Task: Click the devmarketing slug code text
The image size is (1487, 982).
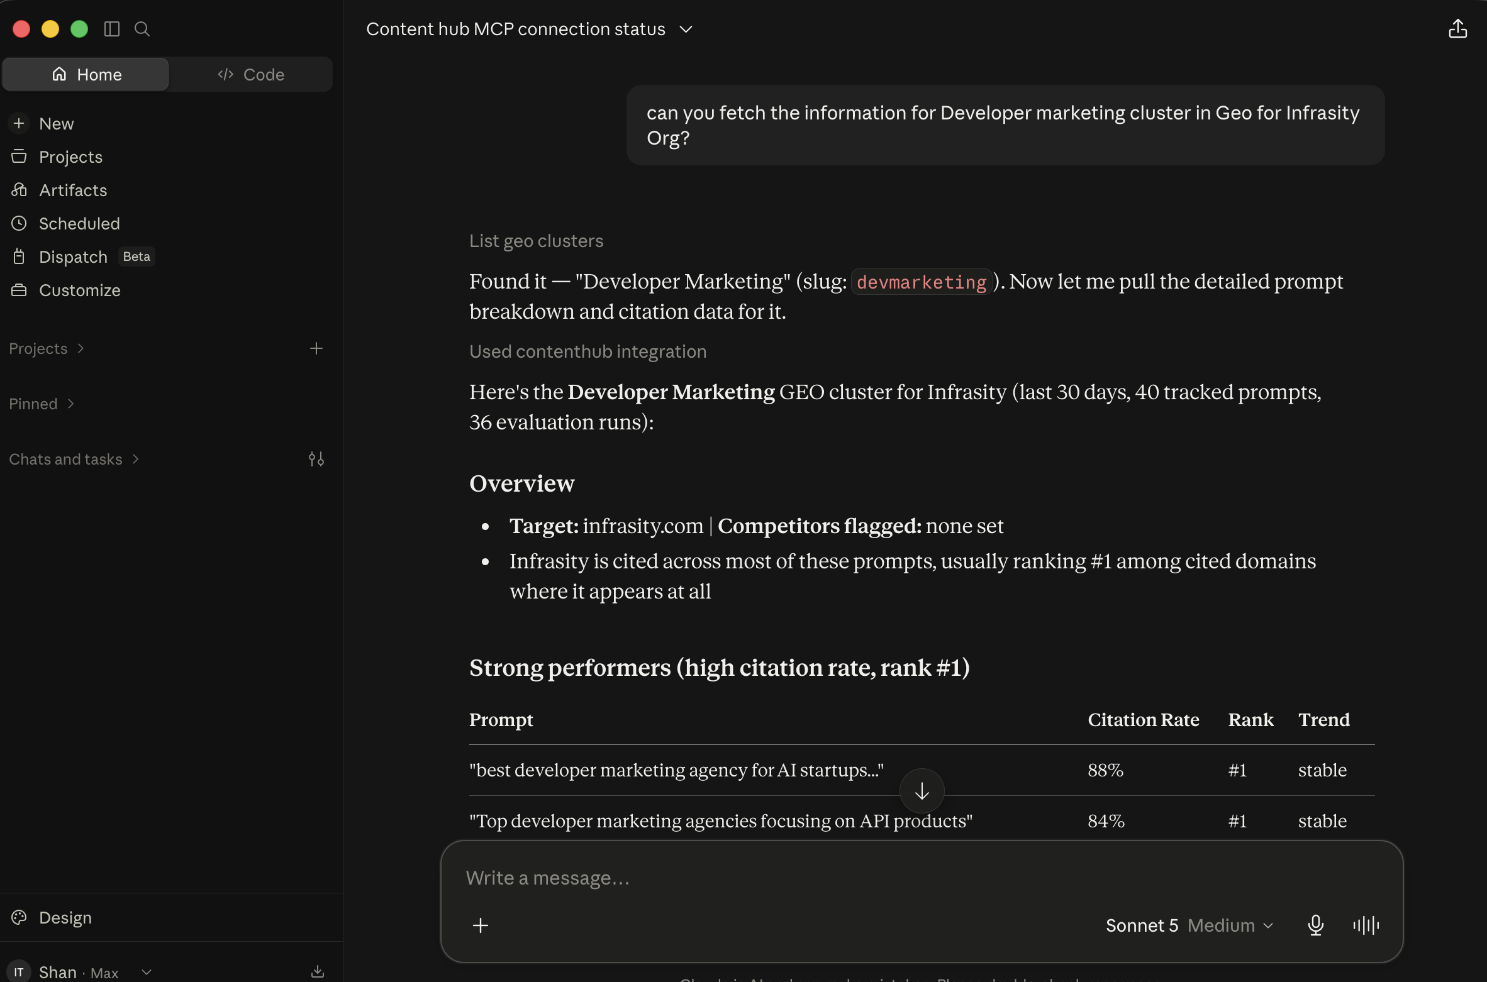Action: coord(922,282)
